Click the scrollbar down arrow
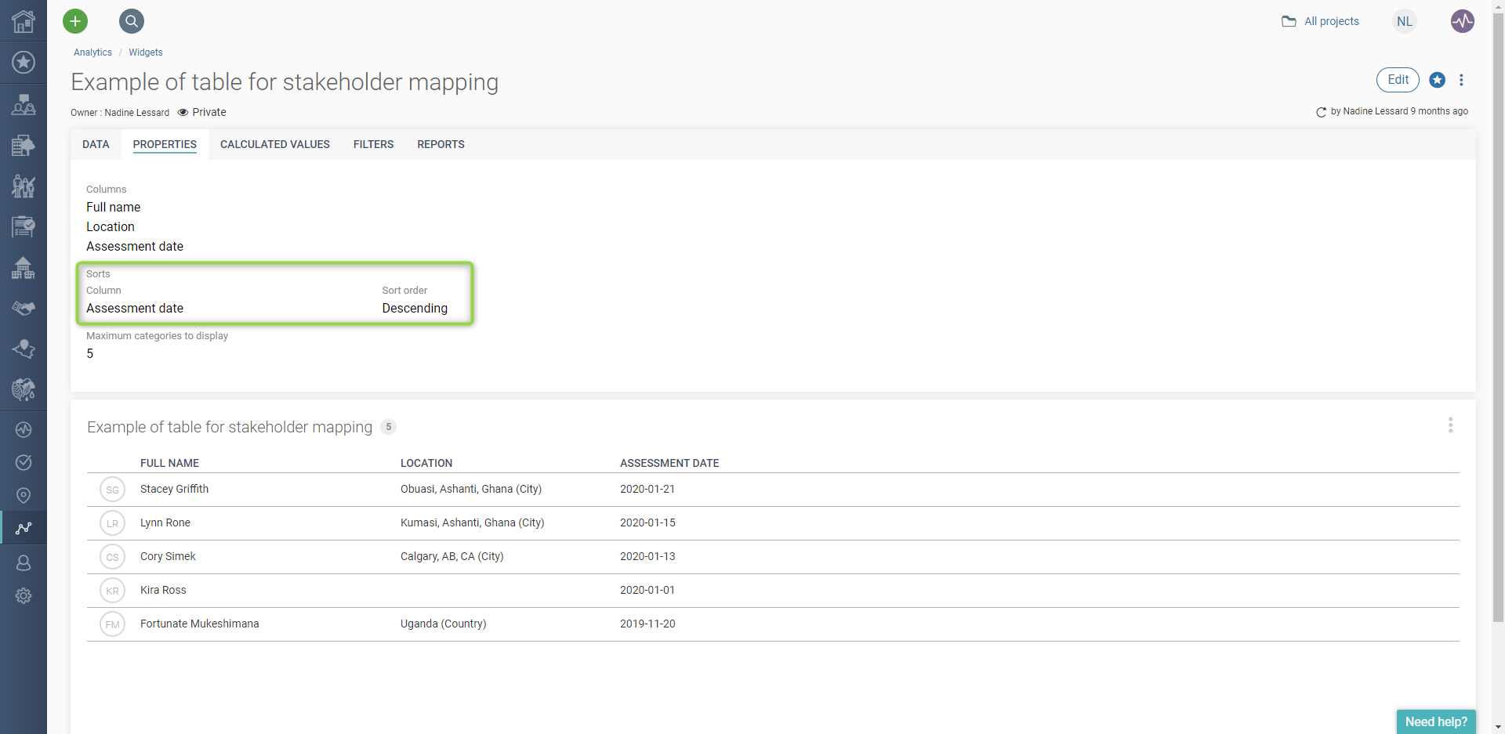Viewport: 1505px width, 734px height. point(1498,727)
